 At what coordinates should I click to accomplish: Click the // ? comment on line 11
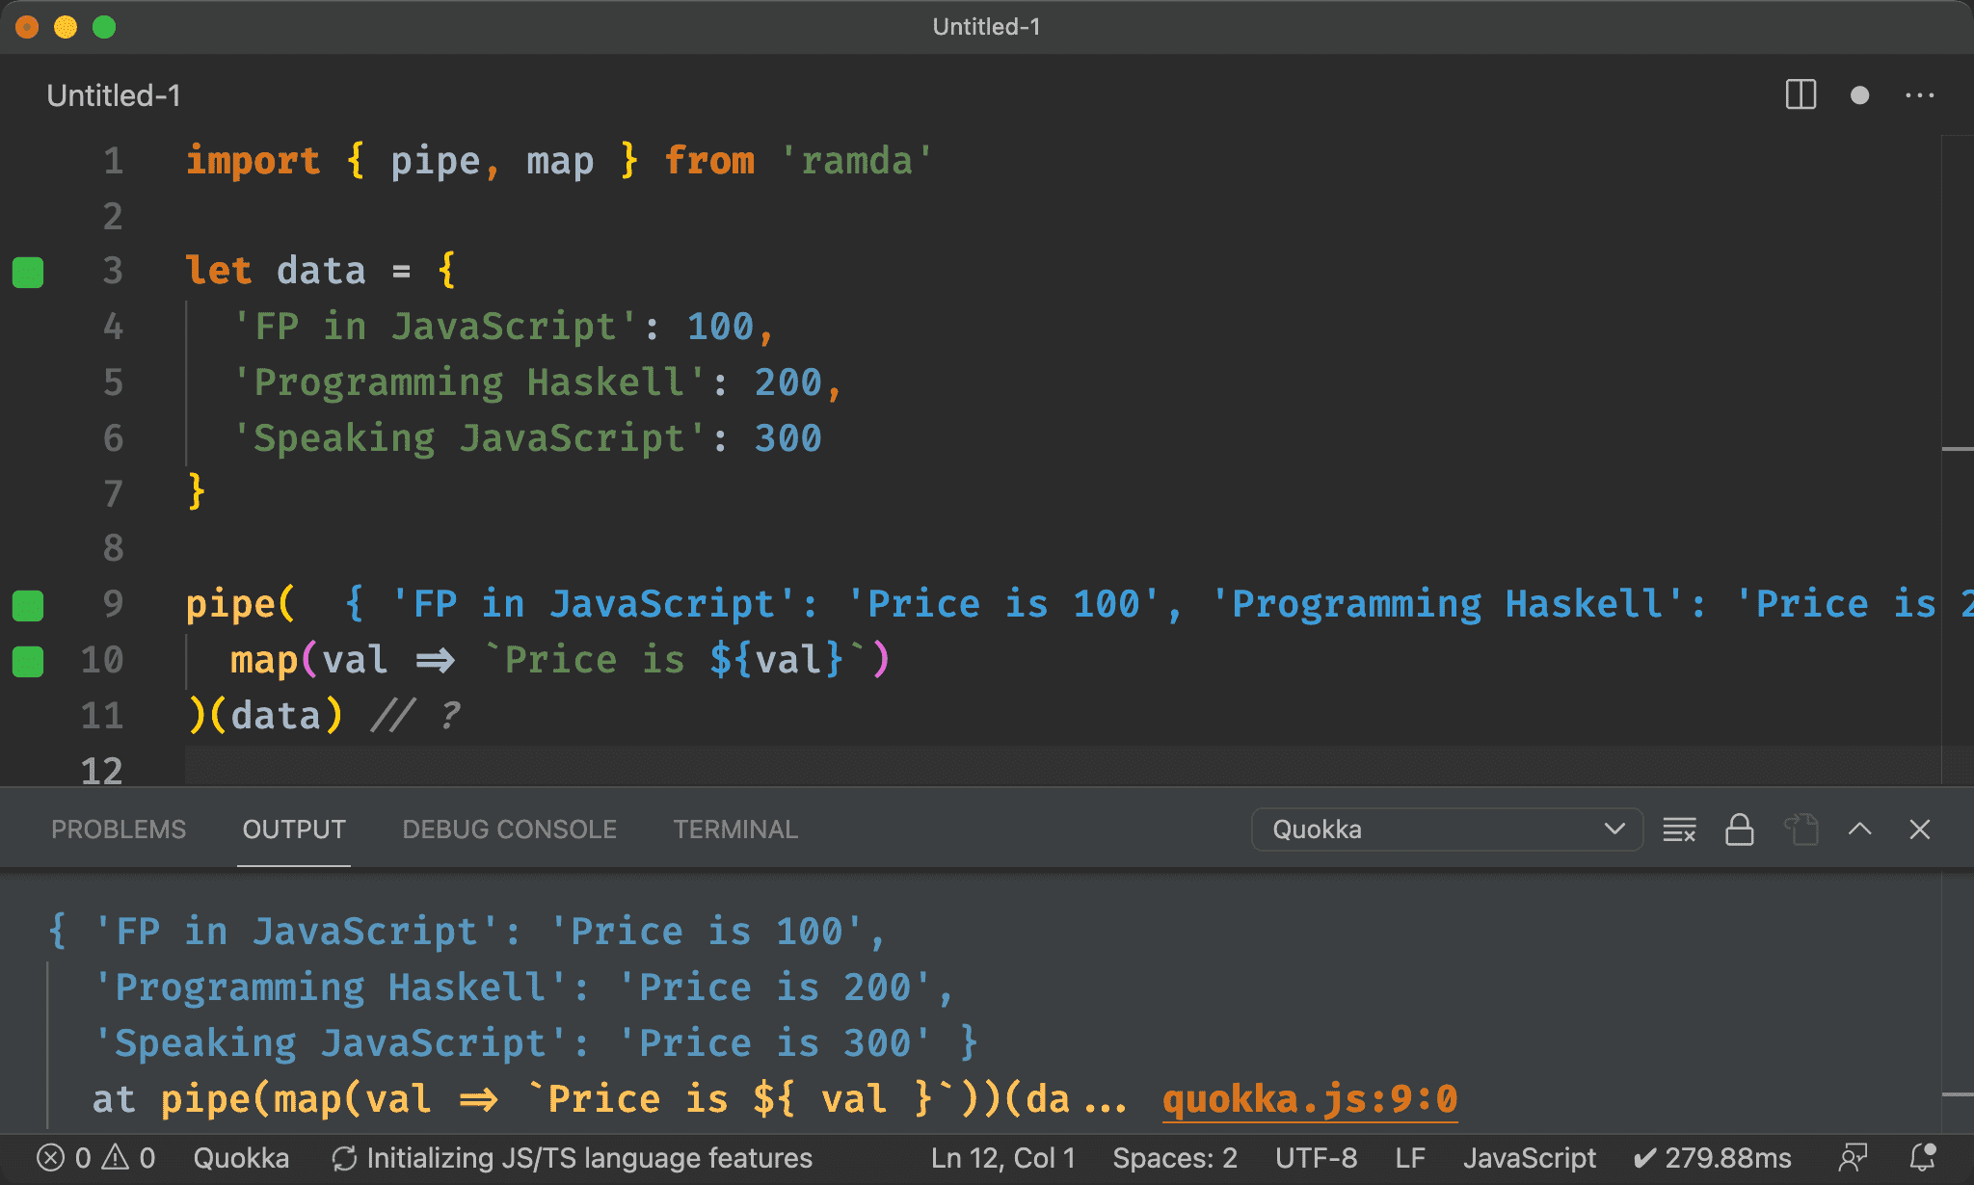tap(415, 716)
